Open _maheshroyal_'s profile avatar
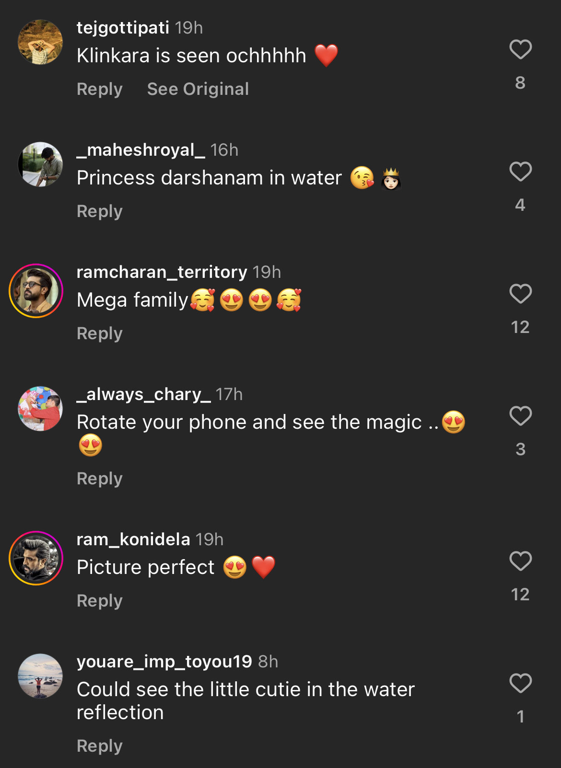Viewport: 561px width, 768px height. tap(40, 164)
